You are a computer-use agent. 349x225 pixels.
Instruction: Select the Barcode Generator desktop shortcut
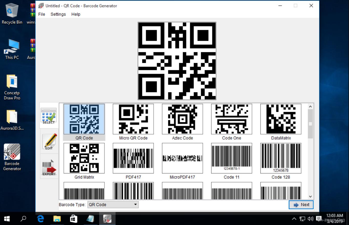[12, 157]
